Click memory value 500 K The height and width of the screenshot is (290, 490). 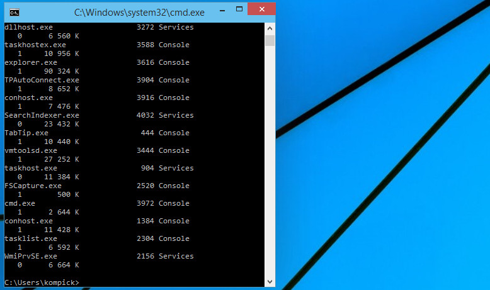pyautogui.click(x=68, y=194)
